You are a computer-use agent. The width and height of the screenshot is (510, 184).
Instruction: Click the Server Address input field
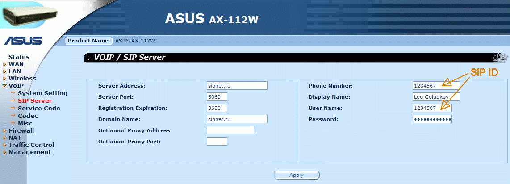click(x=237, y=85)
